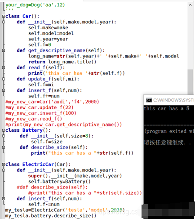Click the line your_dog=Dog('aa',12)

35,5
